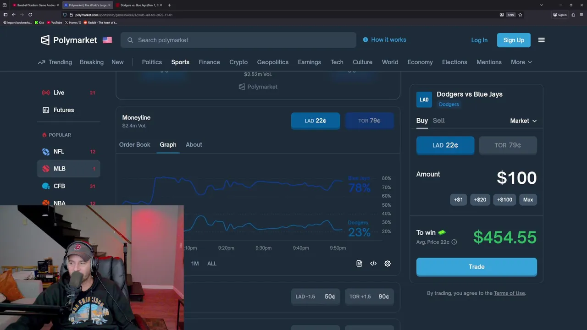Open the 170% zoom level control

click(x=511, y=15)
